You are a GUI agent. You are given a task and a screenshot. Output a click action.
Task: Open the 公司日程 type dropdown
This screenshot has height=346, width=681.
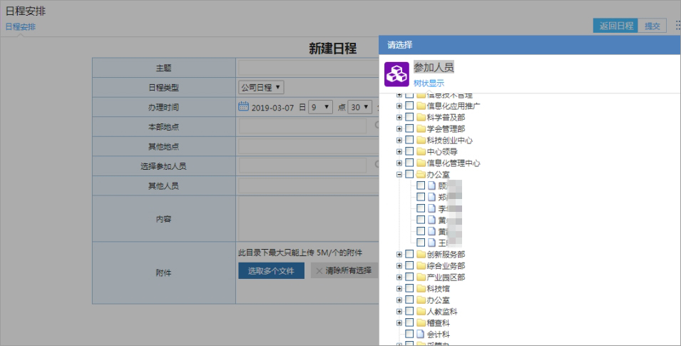[x=261, y=87]
